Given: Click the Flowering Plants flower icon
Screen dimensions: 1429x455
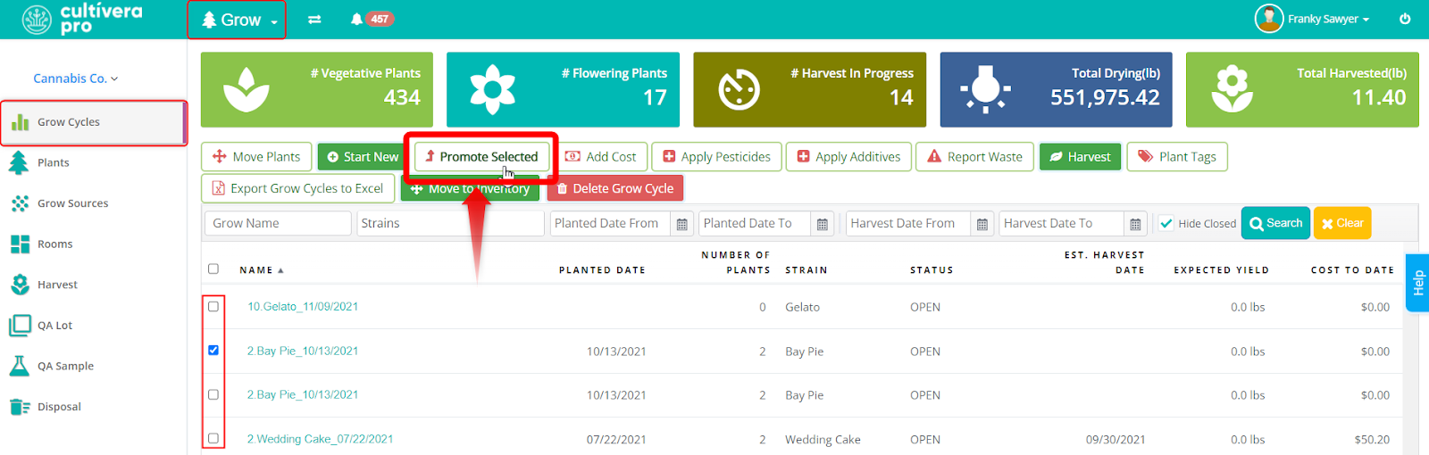Looking at the screenshot, I should (493, 89).
